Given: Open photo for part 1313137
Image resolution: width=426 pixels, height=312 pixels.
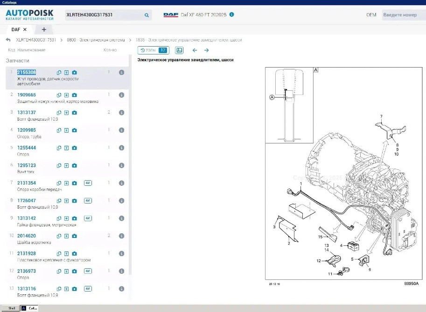Looking at the screenshot, I should point(74,113).
